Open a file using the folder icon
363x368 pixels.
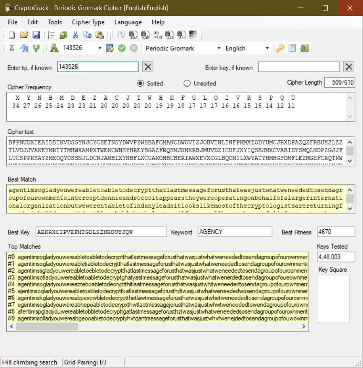click(24, 35)
